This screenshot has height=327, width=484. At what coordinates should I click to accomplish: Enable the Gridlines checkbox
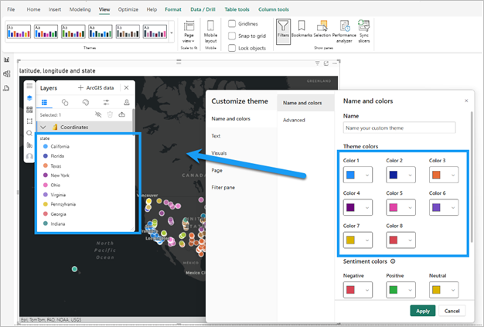tap(233, 23)
